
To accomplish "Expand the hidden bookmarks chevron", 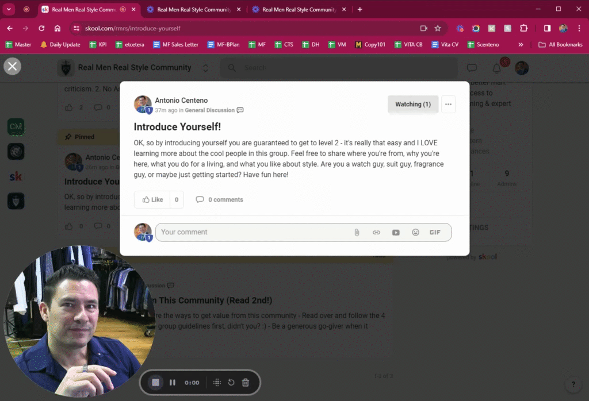I will (521, 45).
